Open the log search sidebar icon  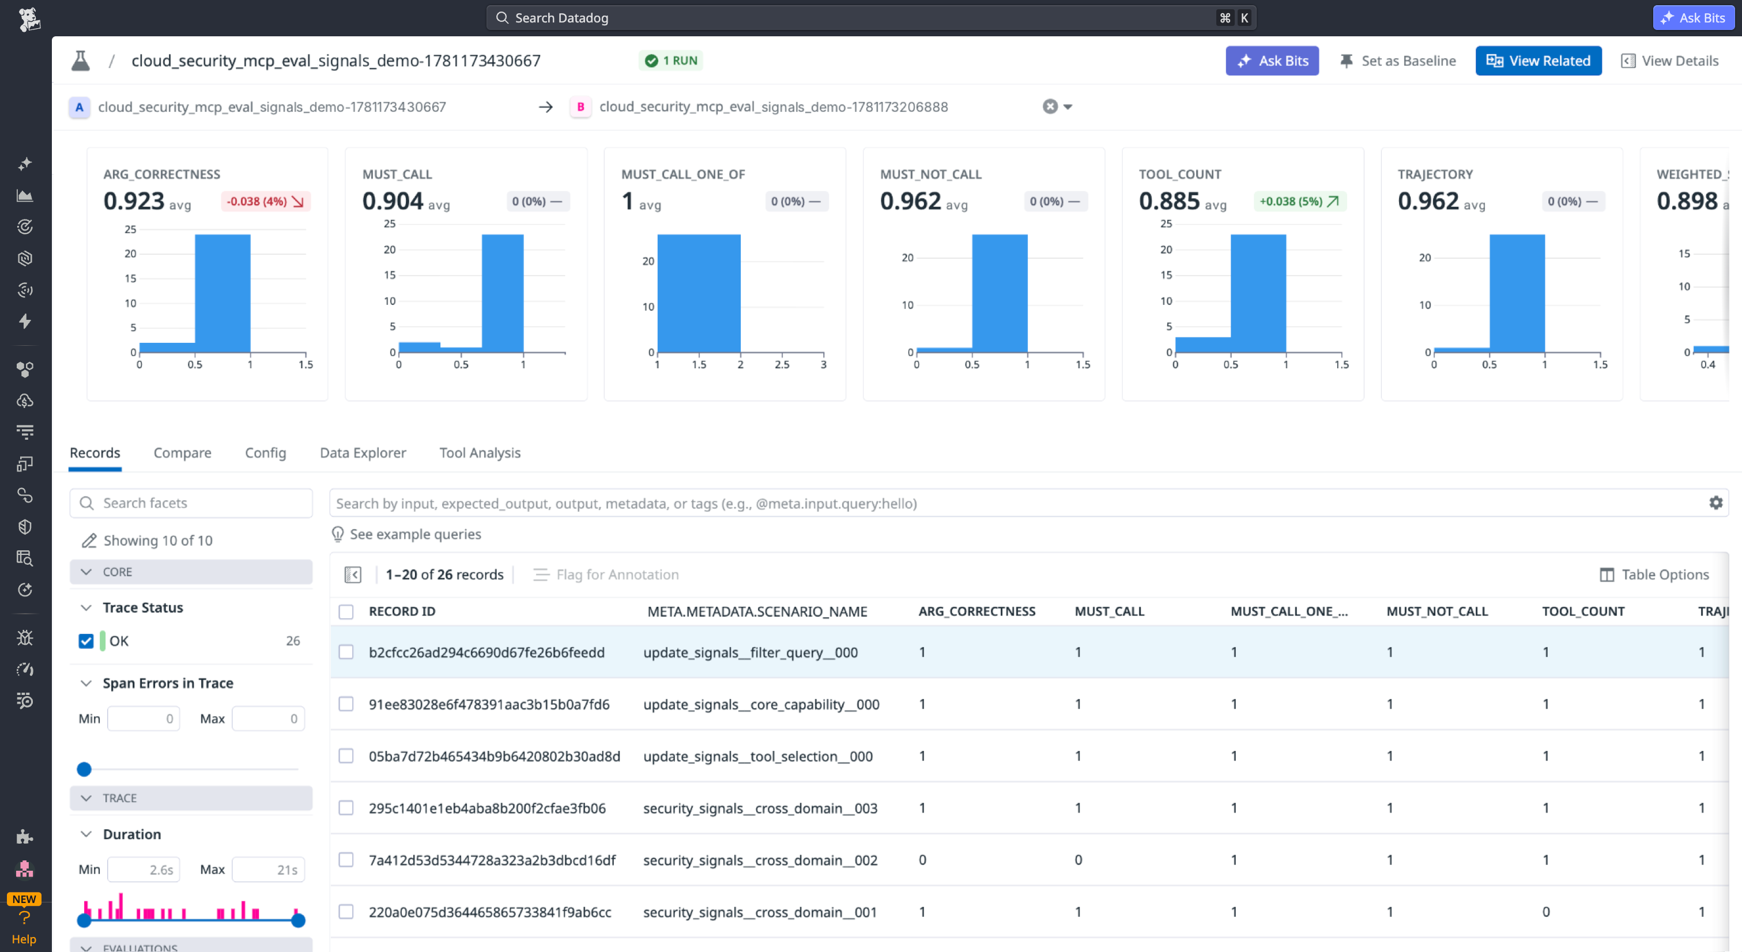pyautogui.click(x=25, y=558)
